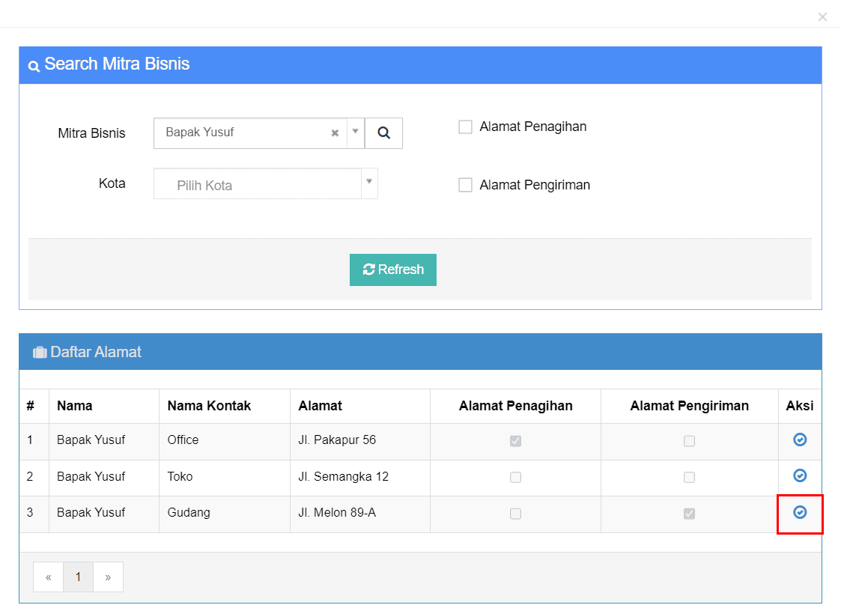841x605 pixels.
Task: Toggle Alamat Pengiriman checkbox in Office row
Action: (689, 441)
